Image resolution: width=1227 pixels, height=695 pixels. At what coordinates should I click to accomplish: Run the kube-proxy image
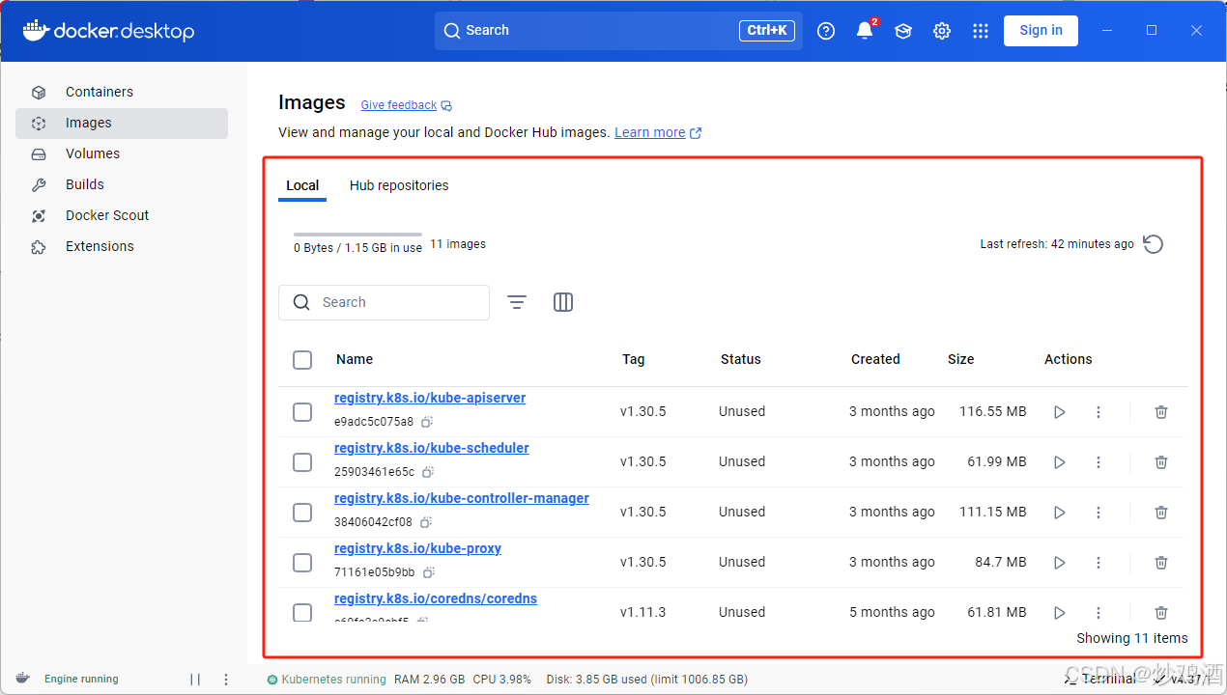pyautogui.click(x=1060, y=563)
